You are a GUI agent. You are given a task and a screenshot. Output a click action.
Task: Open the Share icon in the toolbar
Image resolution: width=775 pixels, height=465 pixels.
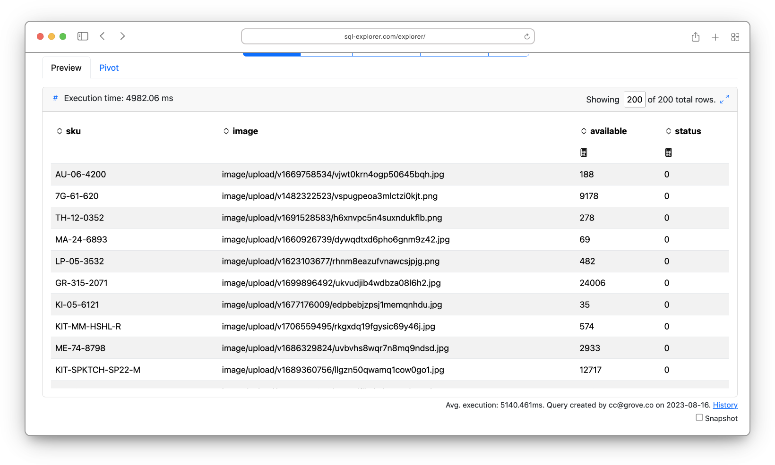point(696,37)
